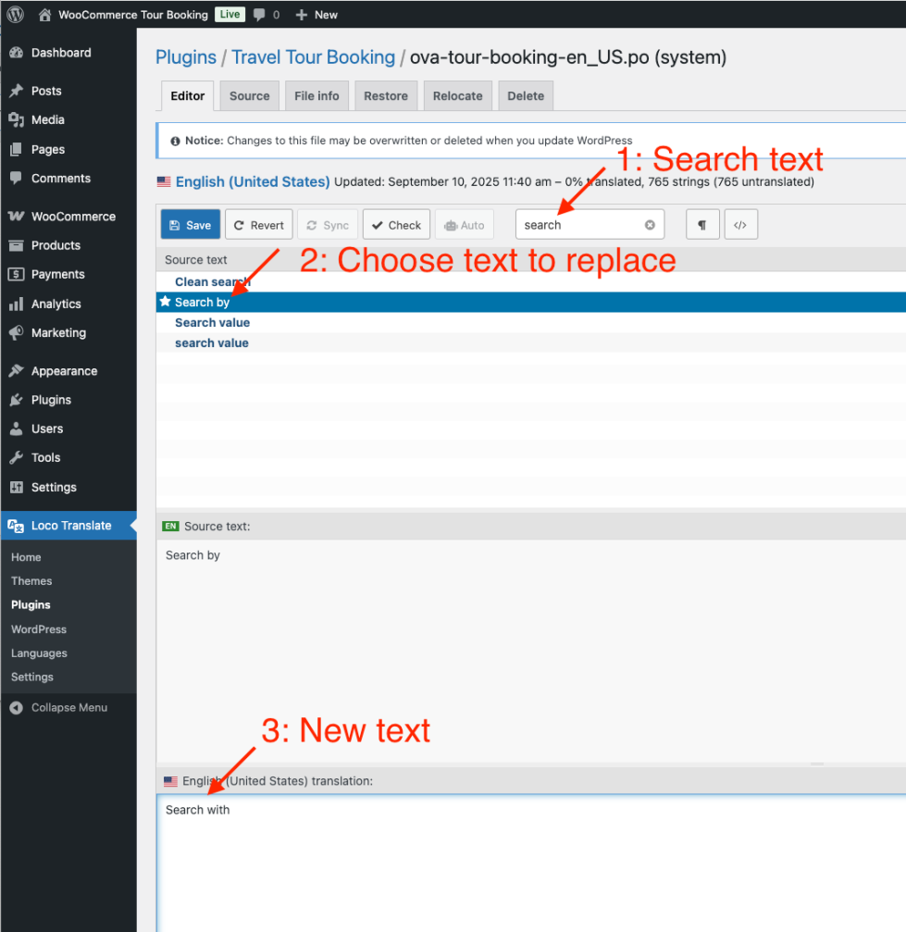Viewport: 906px width, 932px height.
Task: Open Loco Translate WordPress submenu item
Action: 39,629
